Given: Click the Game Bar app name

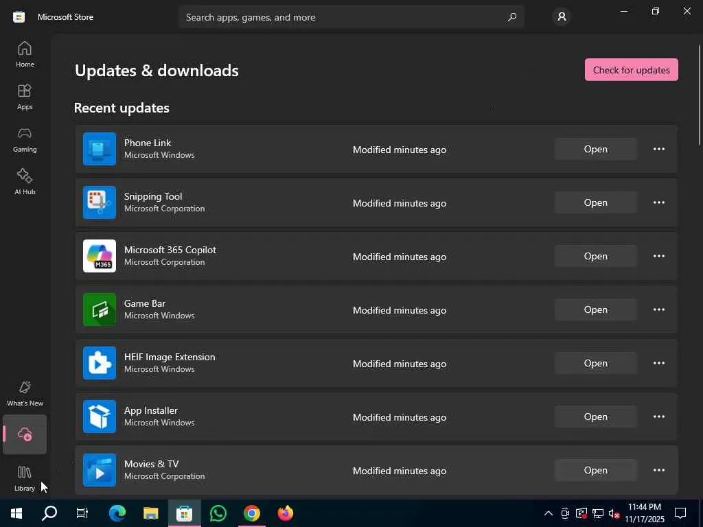Looking at the screenshot, I should point(145,303).
